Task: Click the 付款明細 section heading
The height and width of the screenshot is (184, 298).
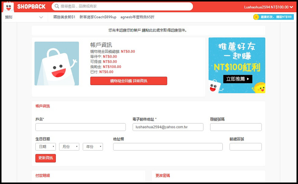Action: pyautogui.click(x=42, y=175)
